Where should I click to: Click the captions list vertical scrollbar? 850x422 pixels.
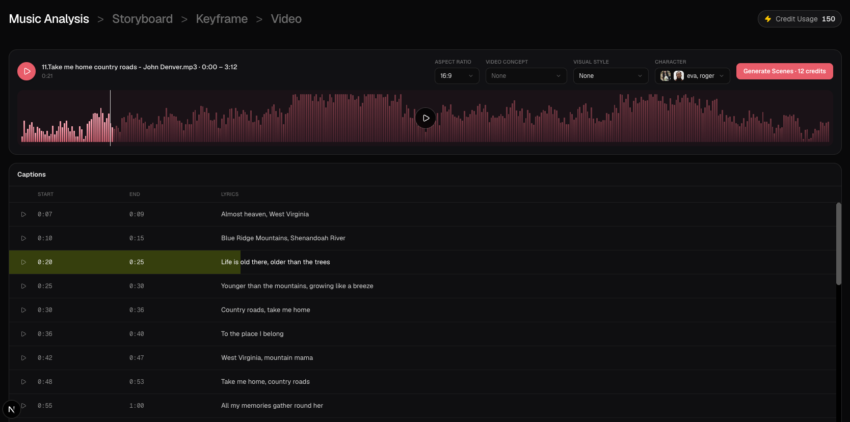pos(838,244)
